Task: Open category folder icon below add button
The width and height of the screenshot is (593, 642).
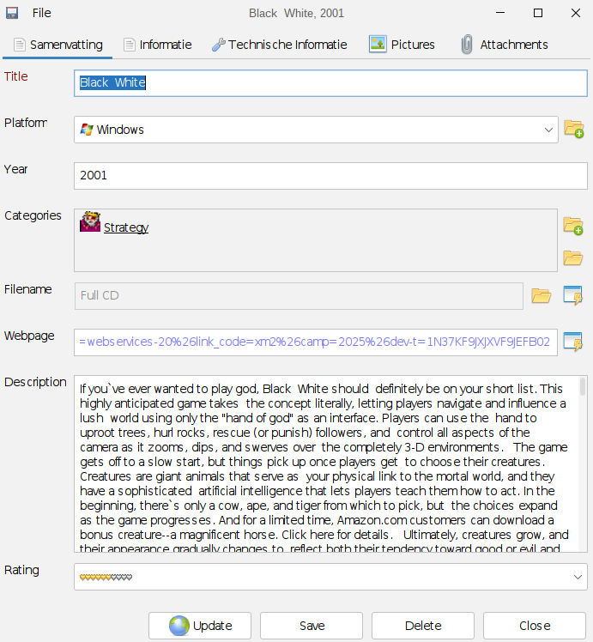Action: click(573, 258)
